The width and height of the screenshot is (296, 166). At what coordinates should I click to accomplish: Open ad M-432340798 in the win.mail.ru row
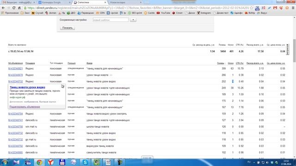point(15,127)
